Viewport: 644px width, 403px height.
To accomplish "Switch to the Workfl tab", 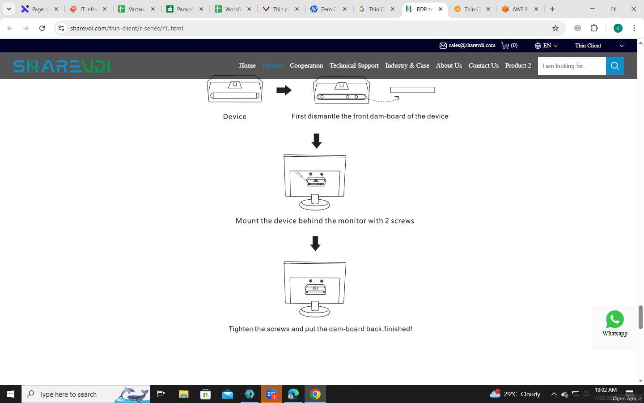I will [x=233, y=9].
